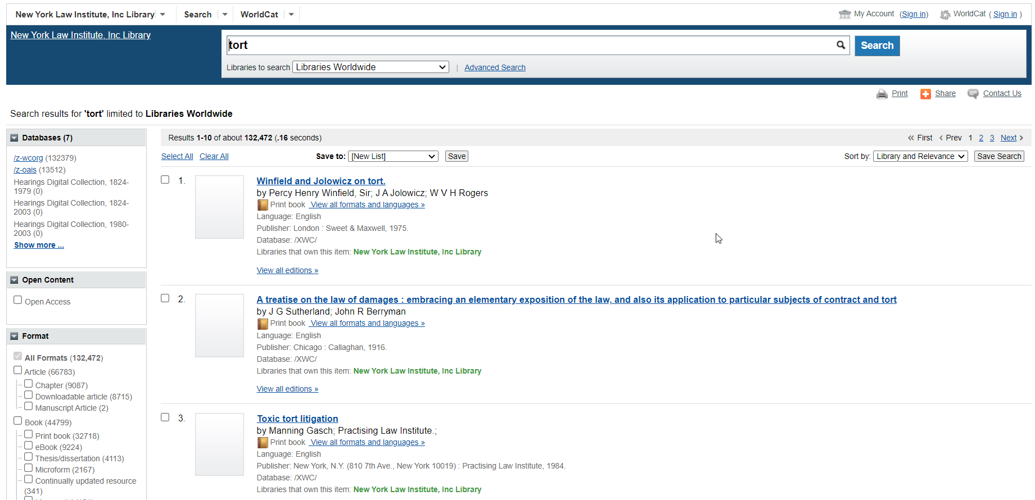
Task: Open the Advanced Search link
Action: coord(495,68)
